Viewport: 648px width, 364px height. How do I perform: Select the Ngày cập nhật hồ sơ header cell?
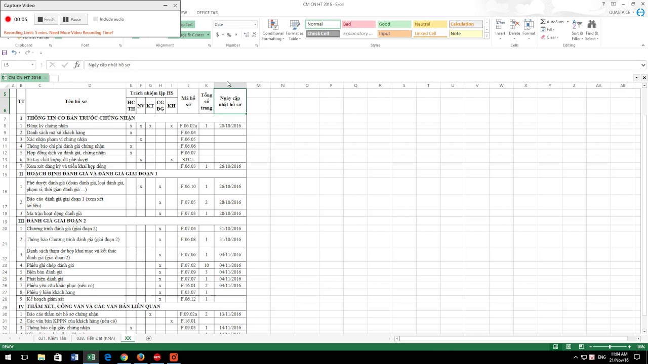pyautogui.click(x=230, y=101)
